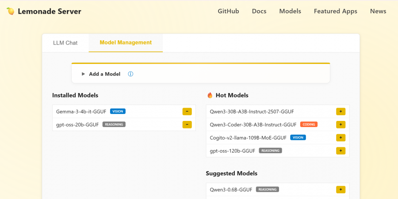Remove the Gemma-3-4b-it-GGUF model
This screenshot has height=199, width=398.
[187, 112]
